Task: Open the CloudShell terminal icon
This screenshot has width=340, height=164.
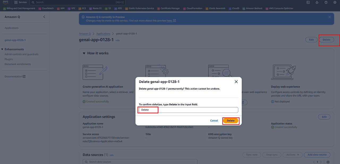Action: (x=308, y=2)
